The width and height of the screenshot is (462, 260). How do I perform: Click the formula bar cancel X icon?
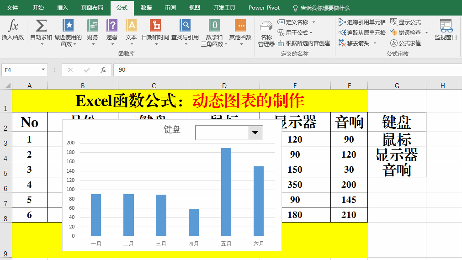pos(70,70)
